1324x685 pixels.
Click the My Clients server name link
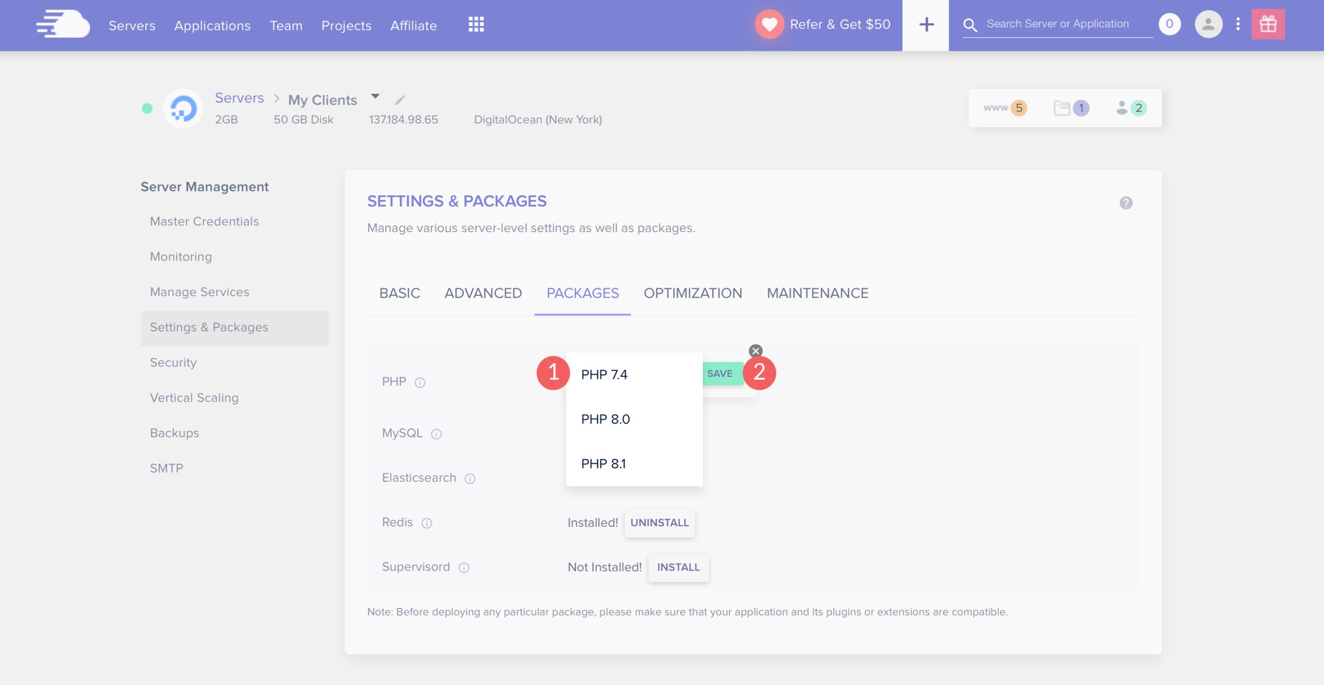tap(323, 99)
